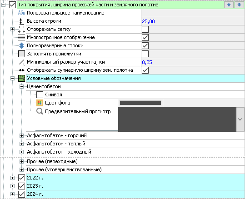This screenshot has width=245, height=199.
Task: Click the Многострочное отображение lines icon
Action: click(21, 38)
